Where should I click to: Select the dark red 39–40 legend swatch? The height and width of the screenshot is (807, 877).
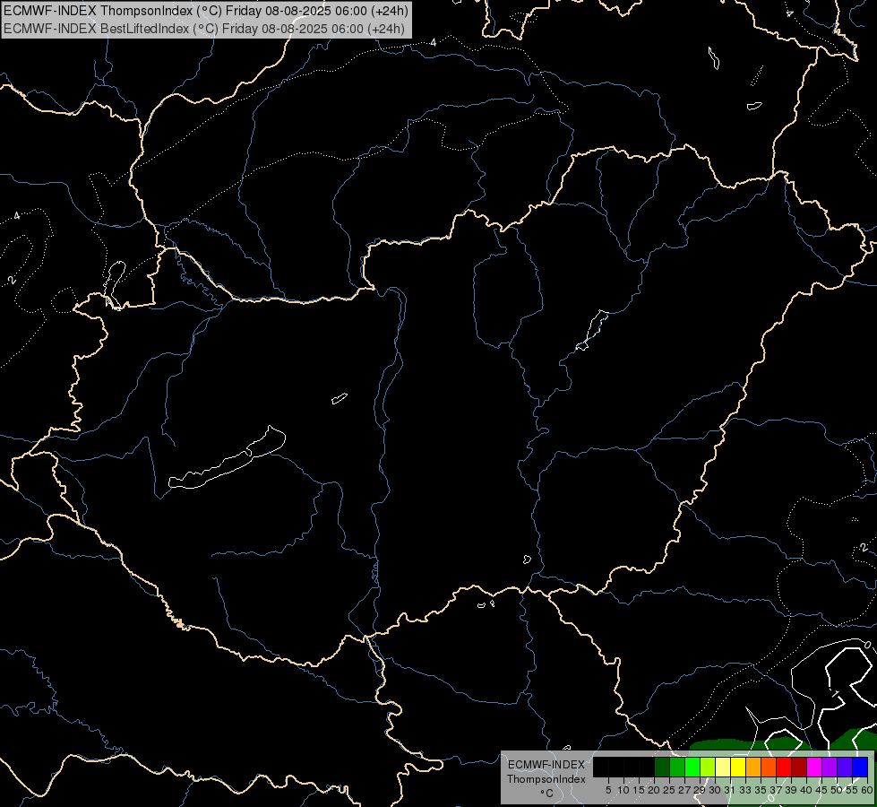click(x=799, y=768)
